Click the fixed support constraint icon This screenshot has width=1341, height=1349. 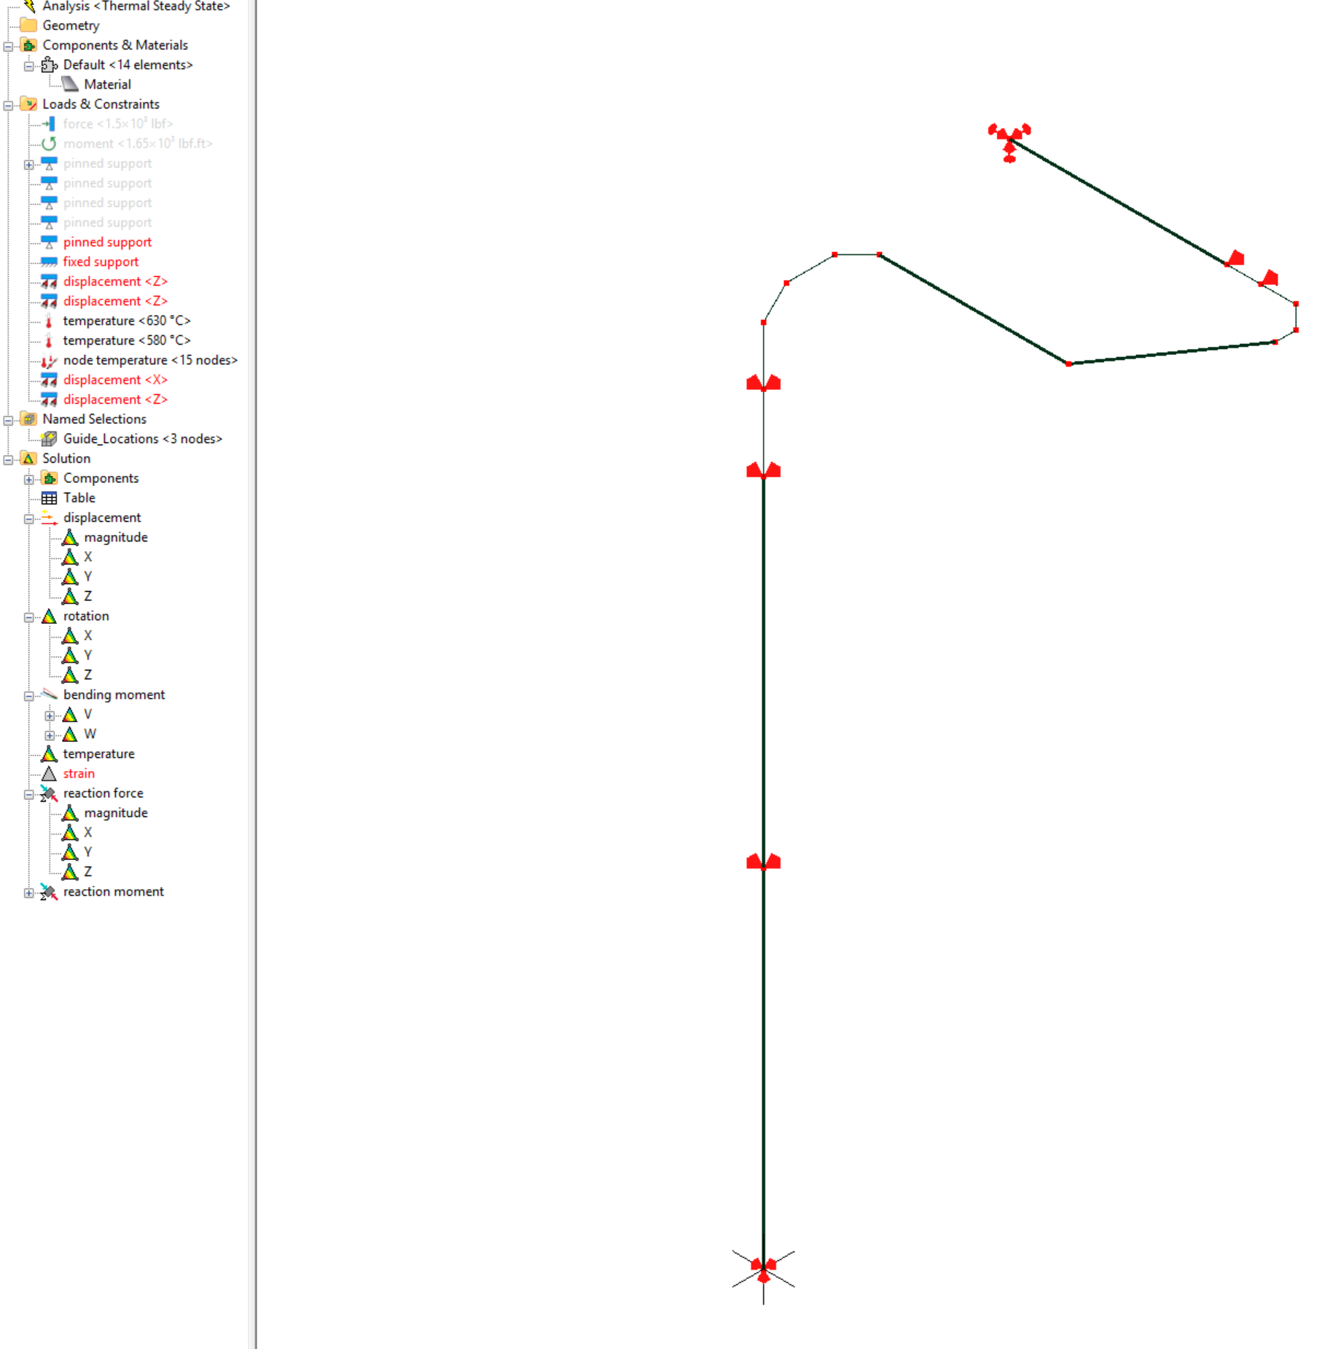[49, 262]
